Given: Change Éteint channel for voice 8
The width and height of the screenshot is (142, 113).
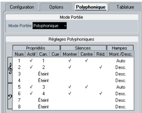Looking at the screenshot, I should pyautogui.click(x=43, y=107).
